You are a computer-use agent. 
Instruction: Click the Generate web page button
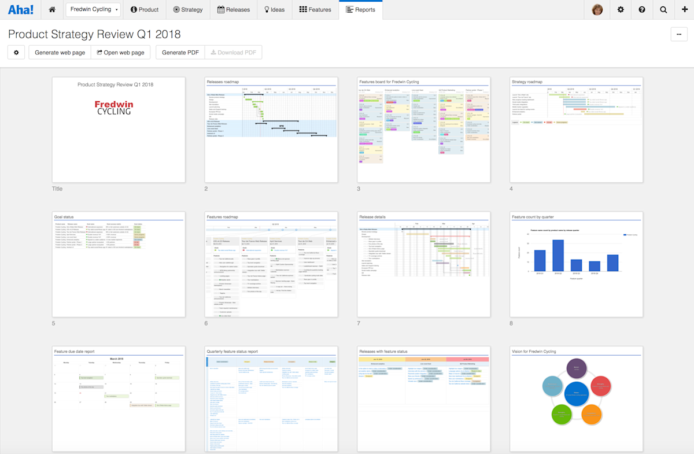click(60, 52)
